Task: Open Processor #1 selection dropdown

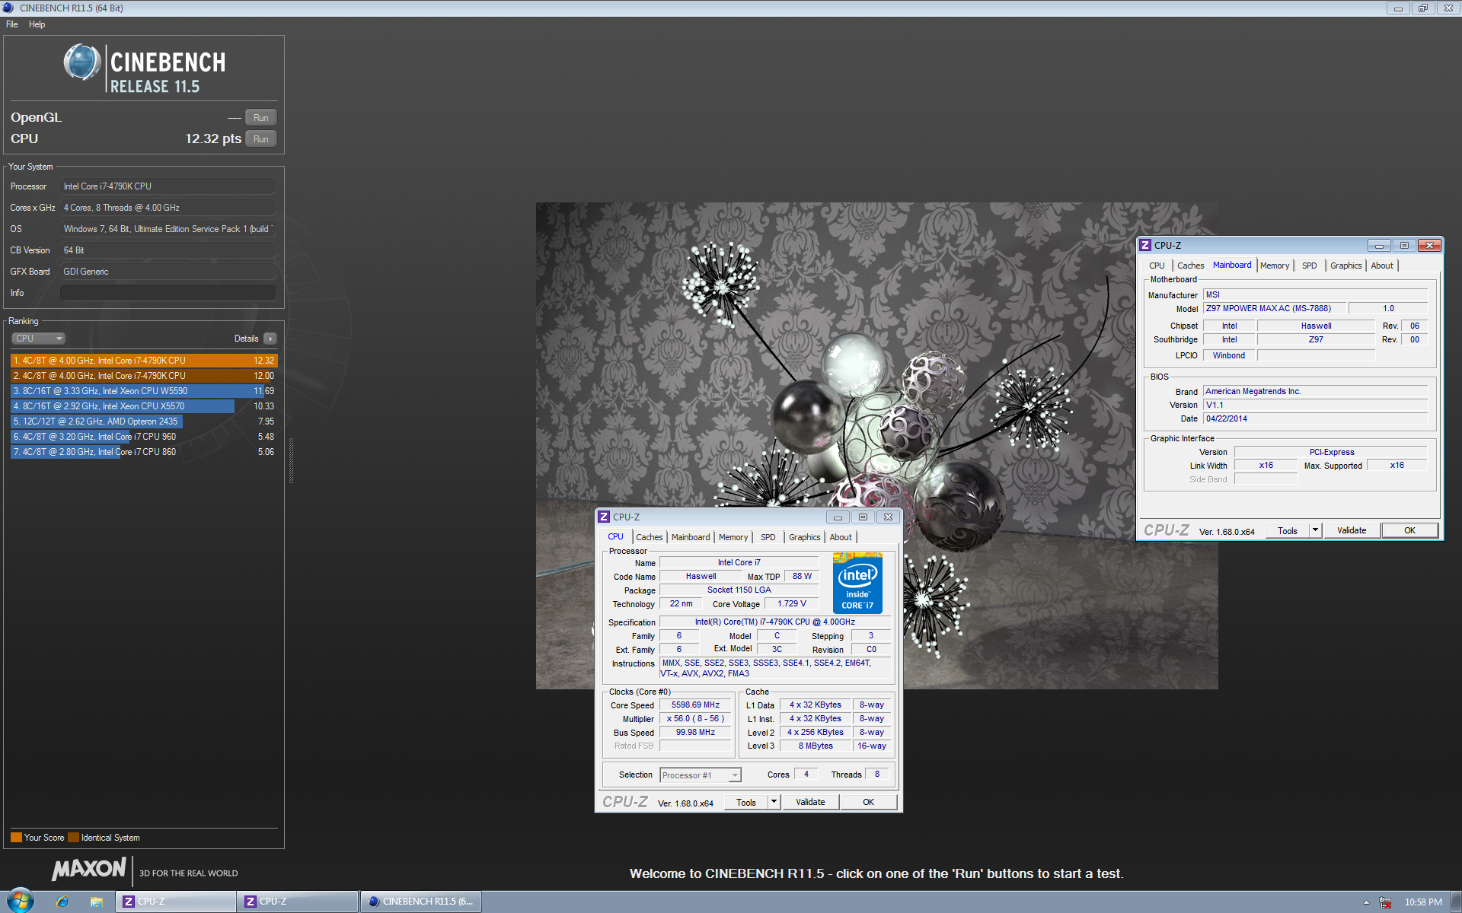Action: pyautogui.click(x=700, y=775)
